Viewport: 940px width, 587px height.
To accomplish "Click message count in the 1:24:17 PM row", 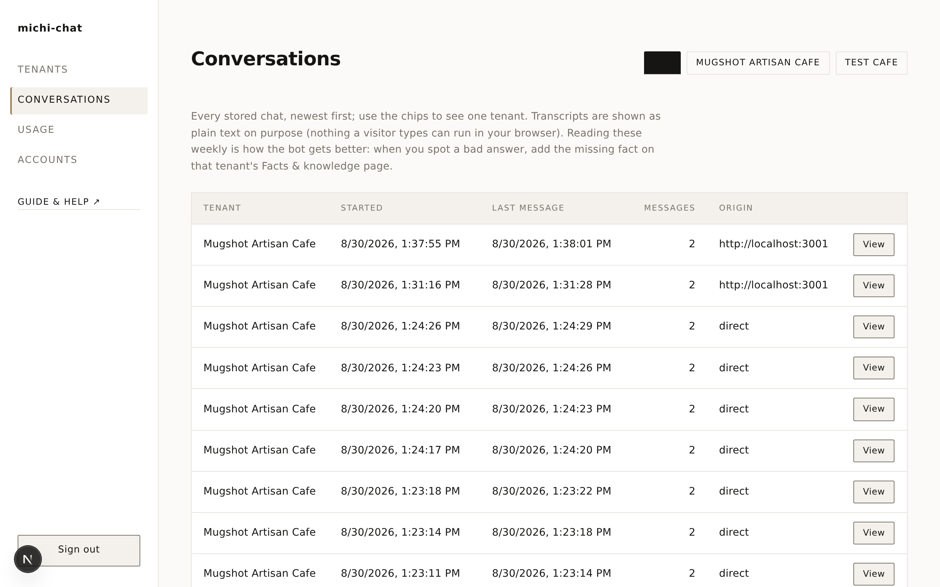I will point(692,450).
